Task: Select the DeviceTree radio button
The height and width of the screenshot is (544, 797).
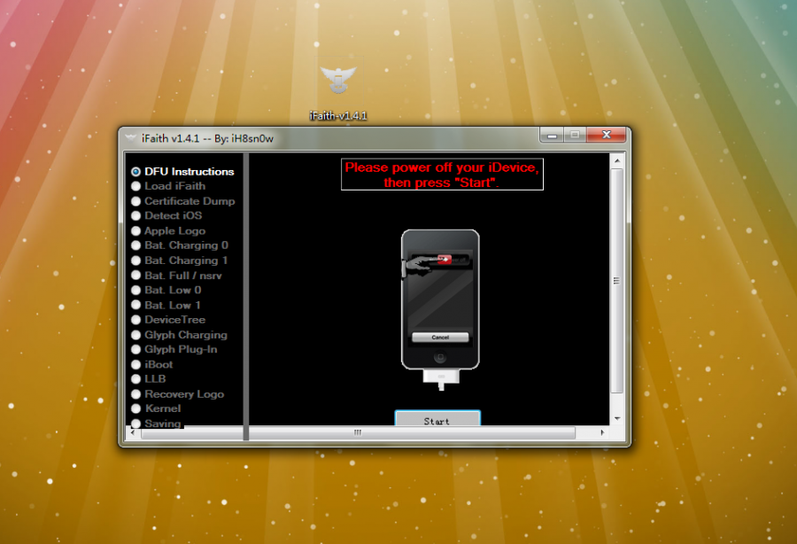Action: (x=135, y=320)
